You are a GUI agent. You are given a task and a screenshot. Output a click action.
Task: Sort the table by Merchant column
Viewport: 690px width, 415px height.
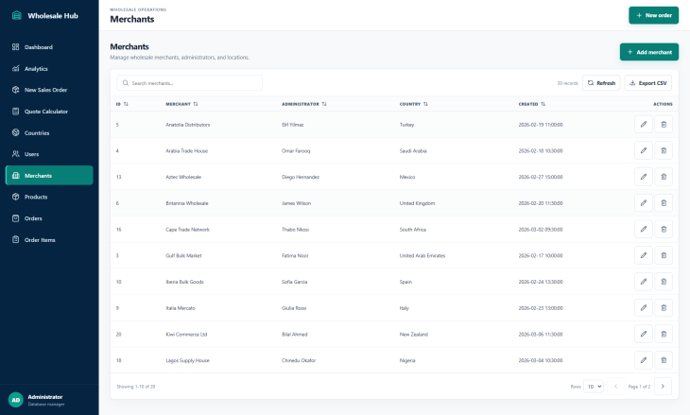(181, 104)
